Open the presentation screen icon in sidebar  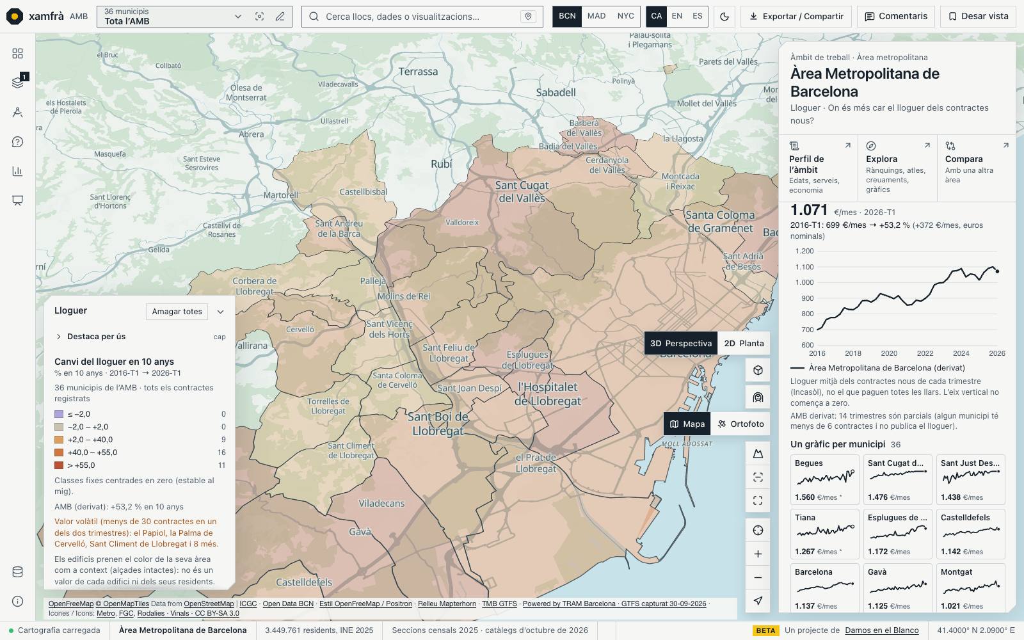pyautogui.click(x=17, y=200)
